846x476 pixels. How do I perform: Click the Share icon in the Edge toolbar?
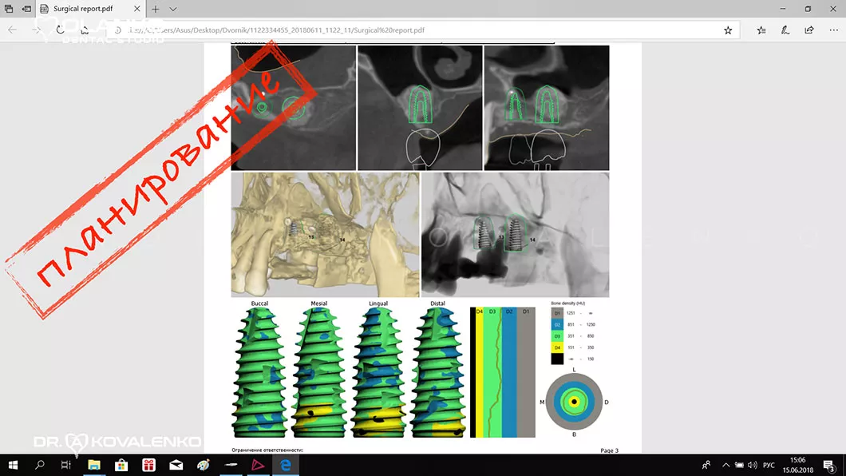[x=809, y=30]
